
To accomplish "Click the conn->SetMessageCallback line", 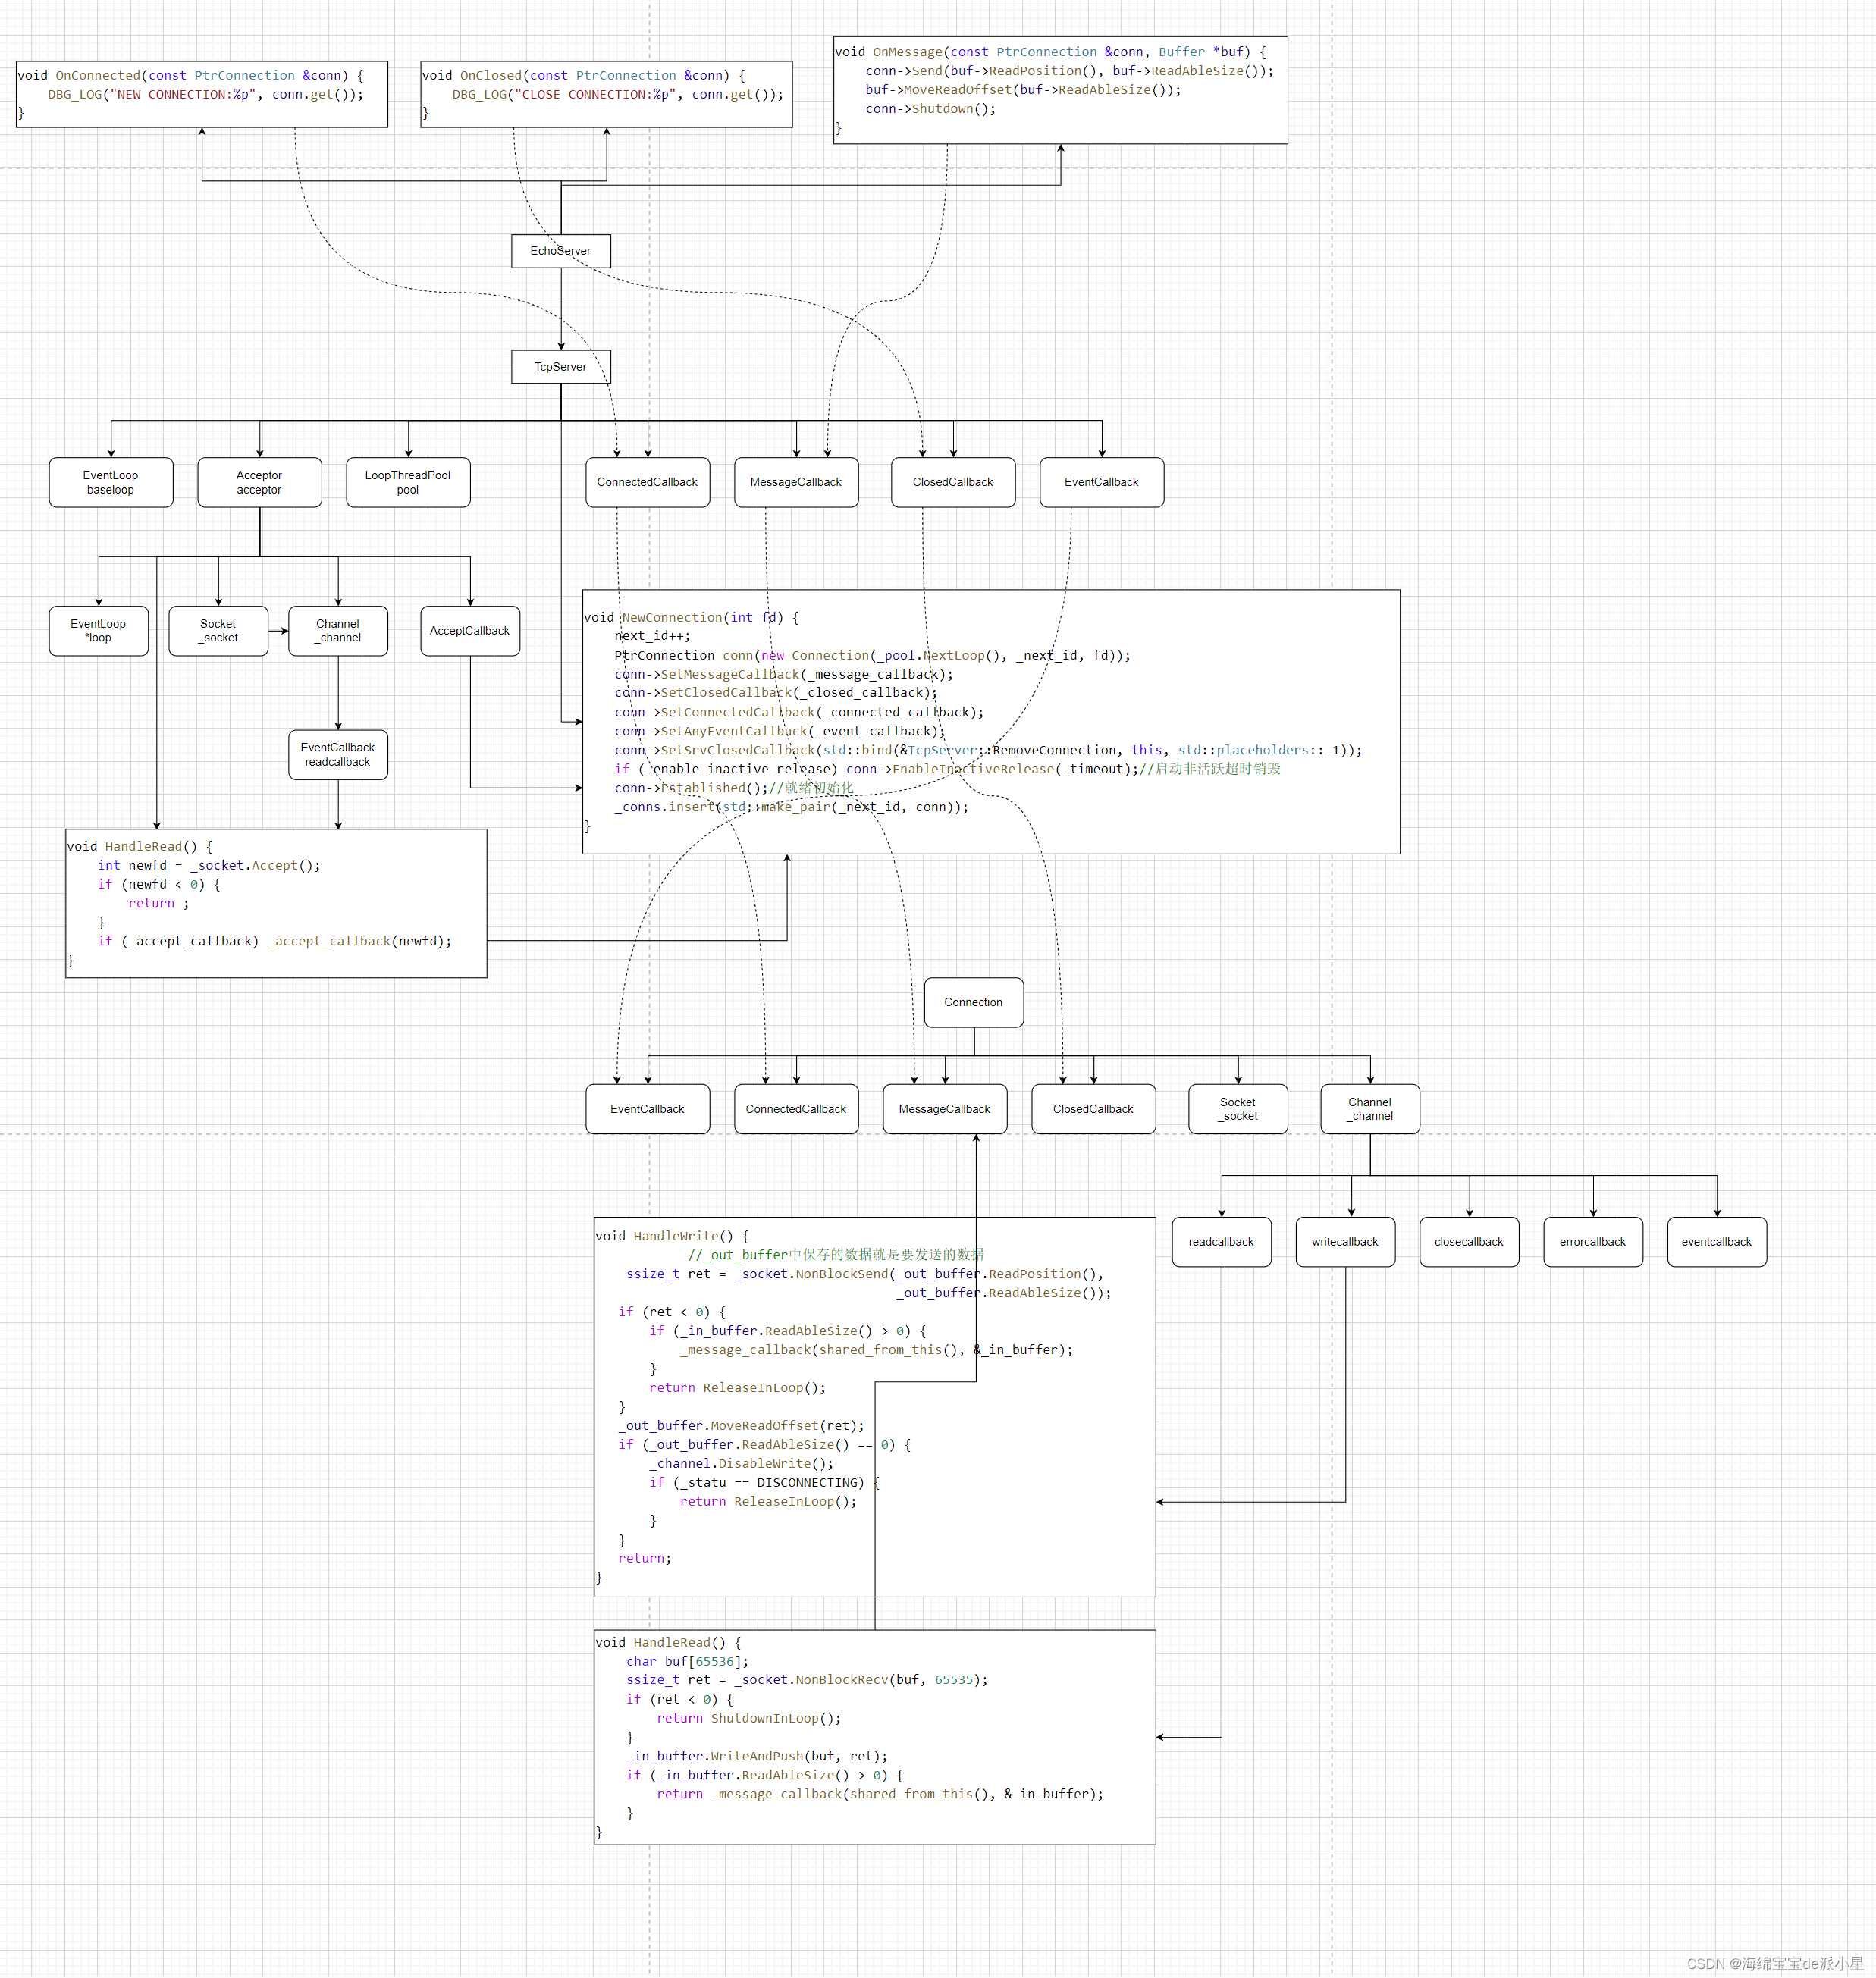I will [784, 675].
